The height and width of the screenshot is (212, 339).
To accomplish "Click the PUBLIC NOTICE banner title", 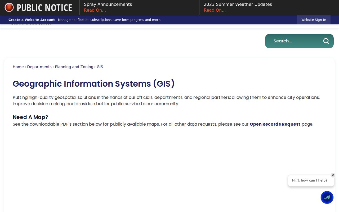I will point(44,8).
